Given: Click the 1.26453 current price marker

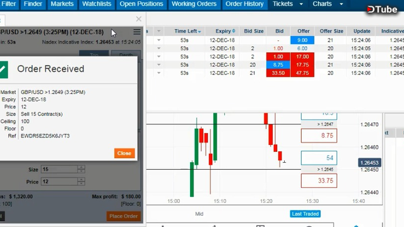Looking at the screenshot, I should [x=369, y=163].
